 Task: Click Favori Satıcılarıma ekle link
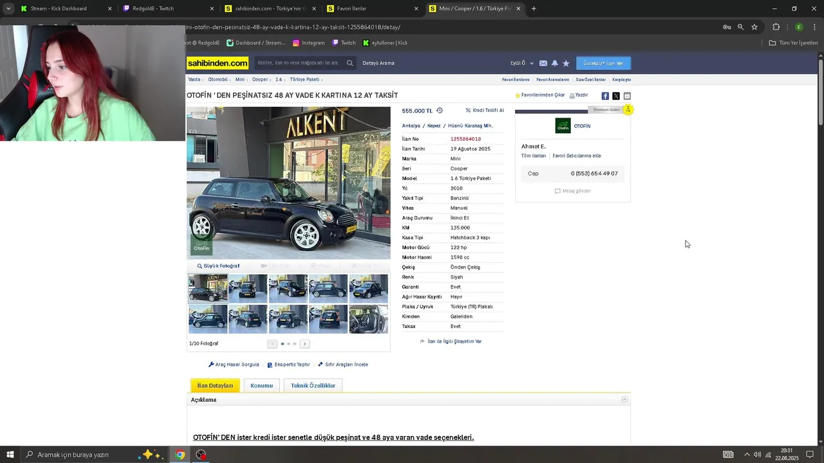577,156
